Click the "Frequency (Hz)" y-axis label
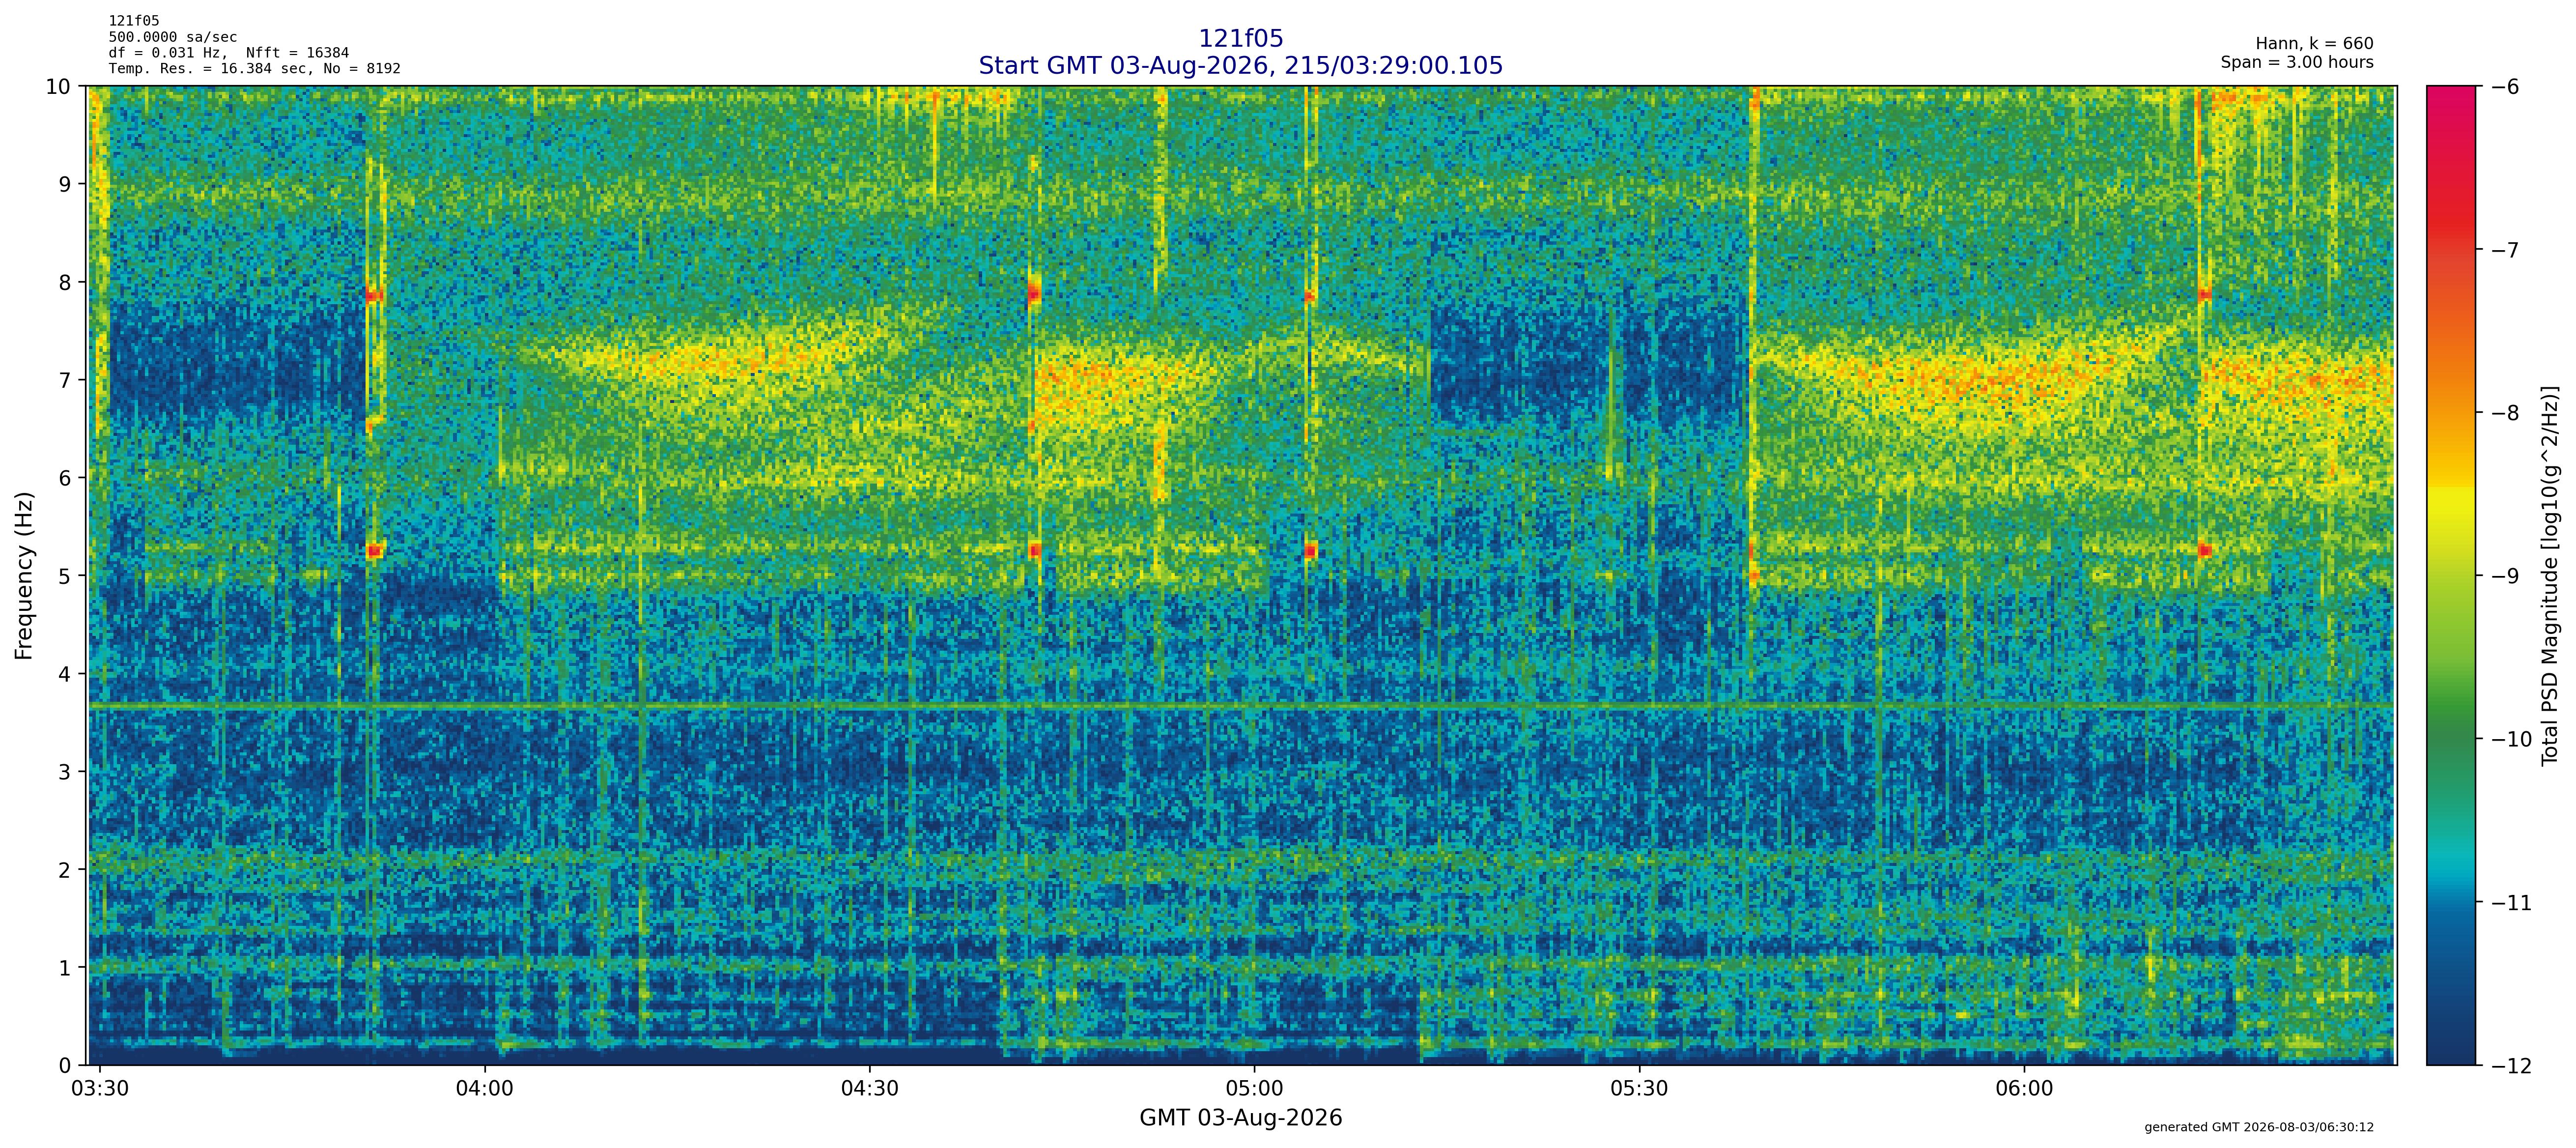This screenshot has width=2576, height=1148. pos(24,575)
